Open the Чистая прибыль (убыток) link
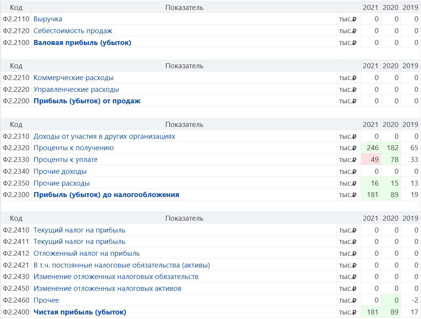 pyautogui.click(x=80, y=312)
